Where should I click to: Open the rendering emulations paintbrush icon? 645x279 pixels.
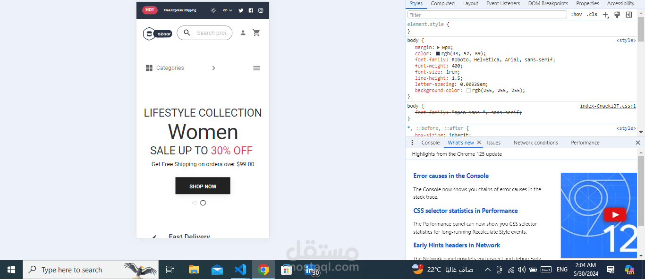click(617, 15)
